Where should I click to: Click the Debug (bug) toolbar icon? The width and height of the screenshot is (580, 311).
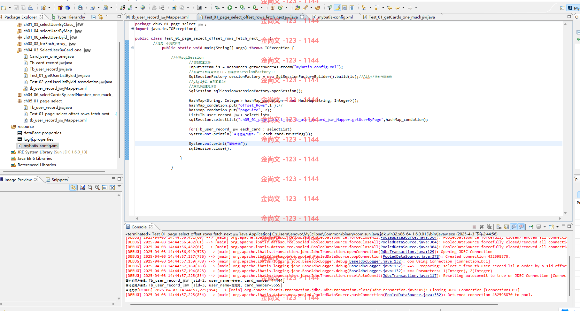tap(217, 8)
